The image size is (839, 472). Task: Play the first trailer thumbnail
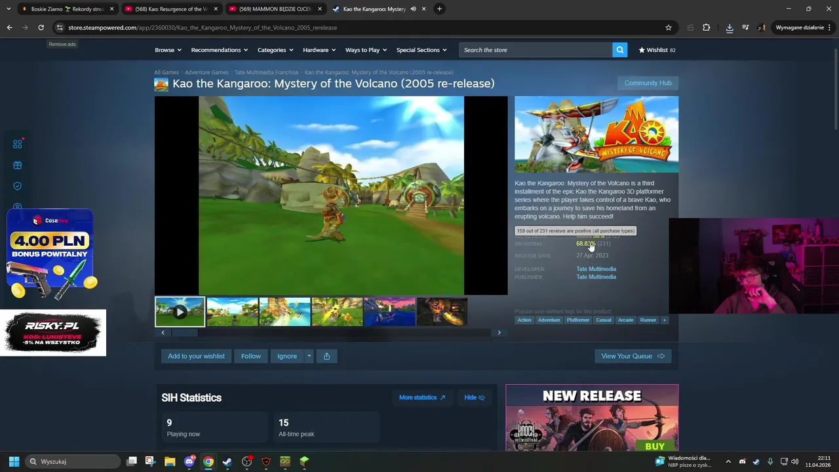(180, 312)
